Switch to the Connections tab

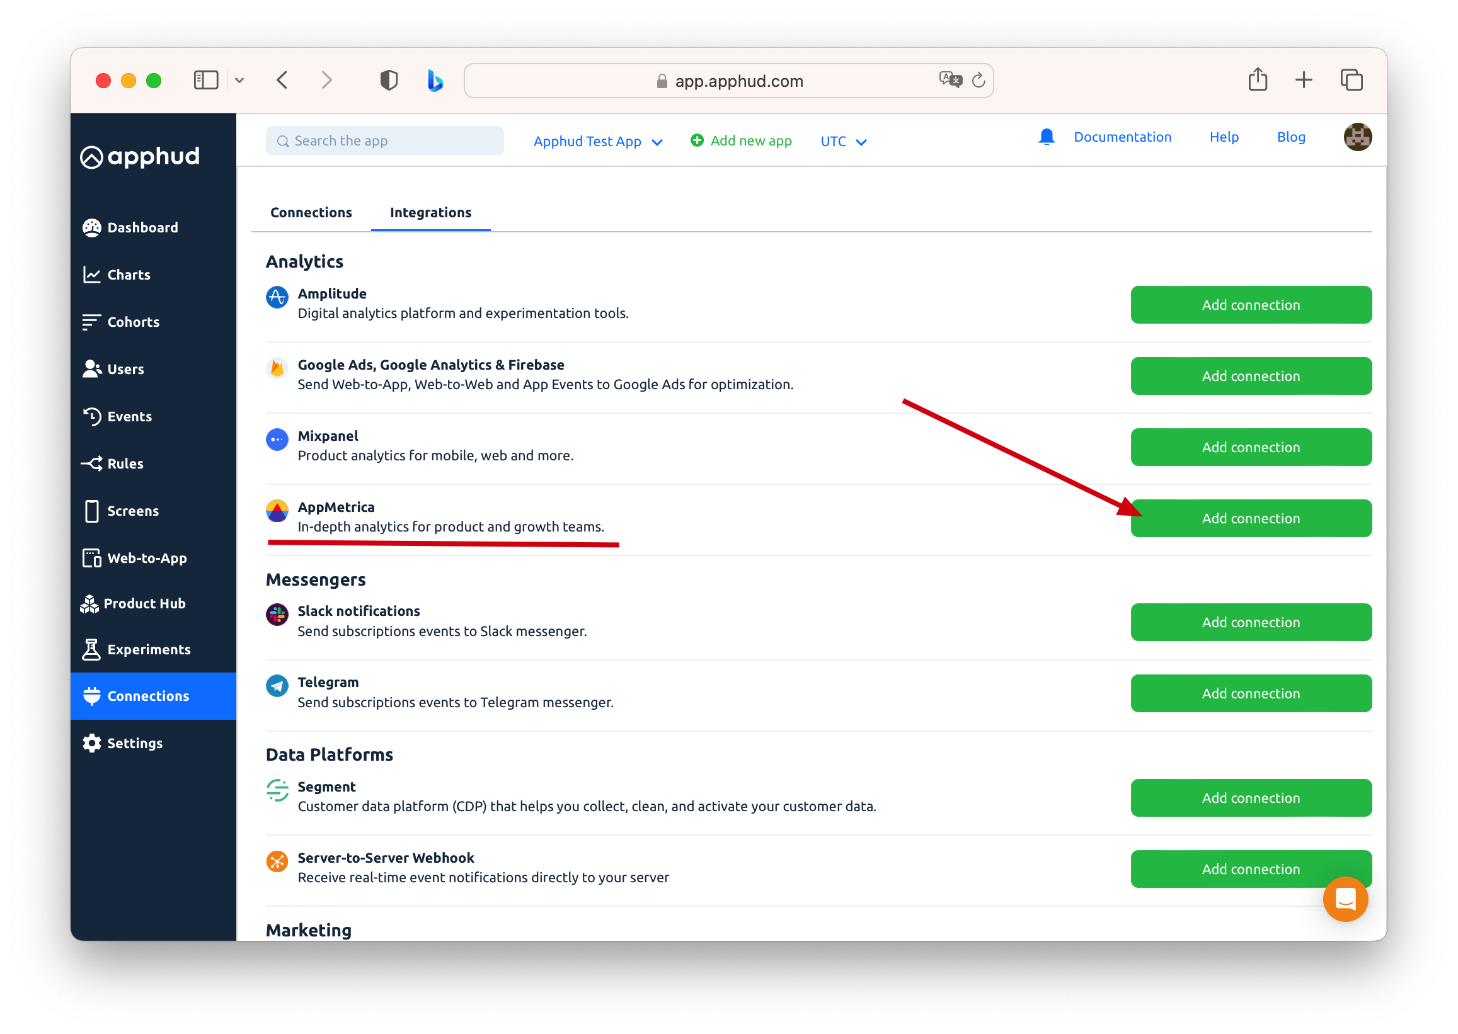(x=311, y=213)
